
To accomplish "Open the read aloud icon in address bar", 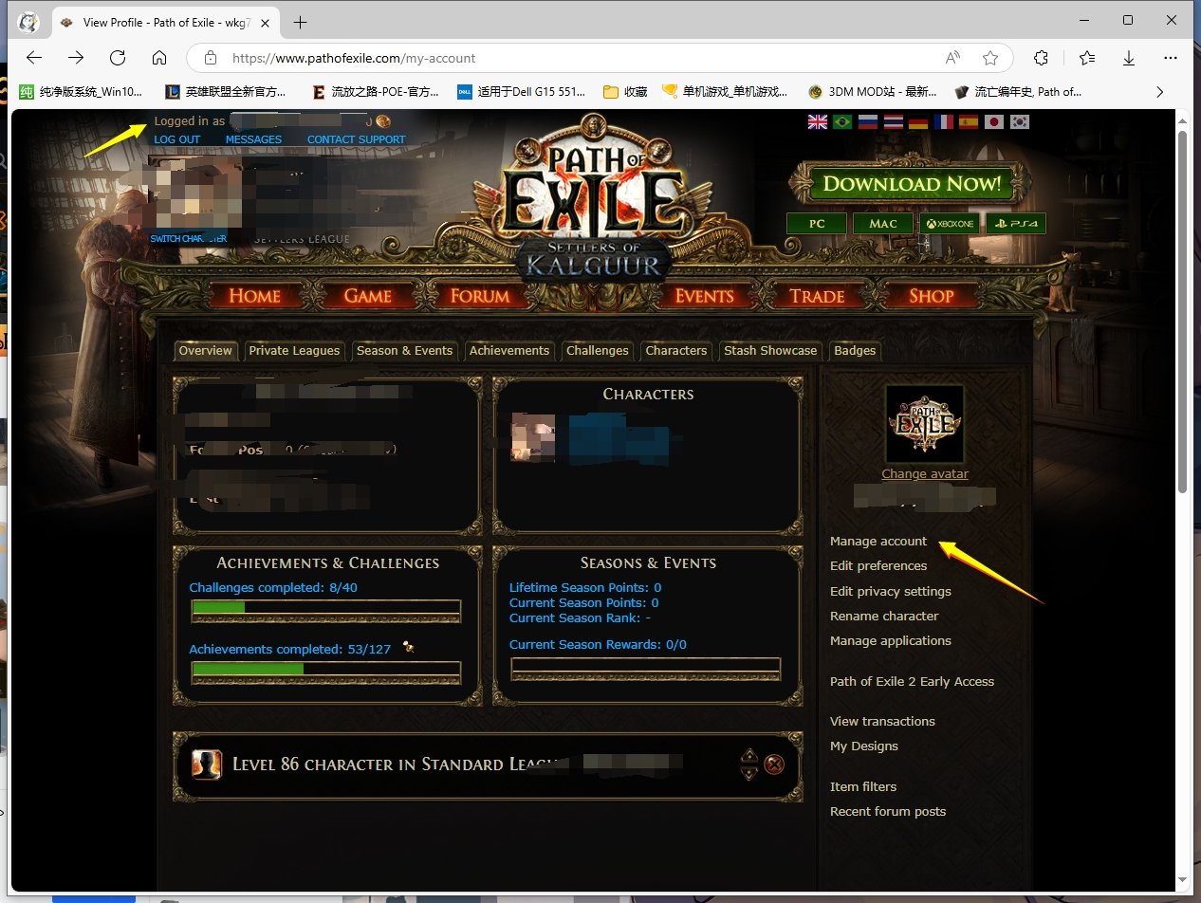I will click(953, 58).
